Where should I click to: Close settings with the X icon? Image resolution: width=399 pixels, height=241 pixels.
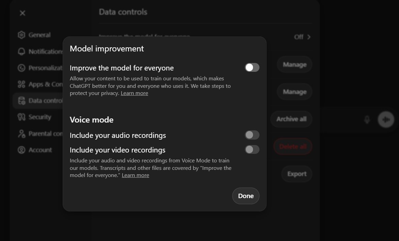pos(22,13)
